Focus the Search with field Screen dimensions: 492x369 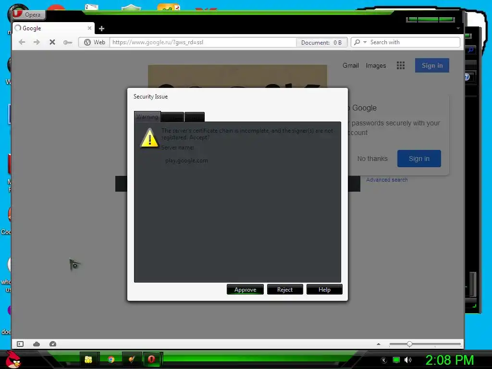tap(414, 42)
